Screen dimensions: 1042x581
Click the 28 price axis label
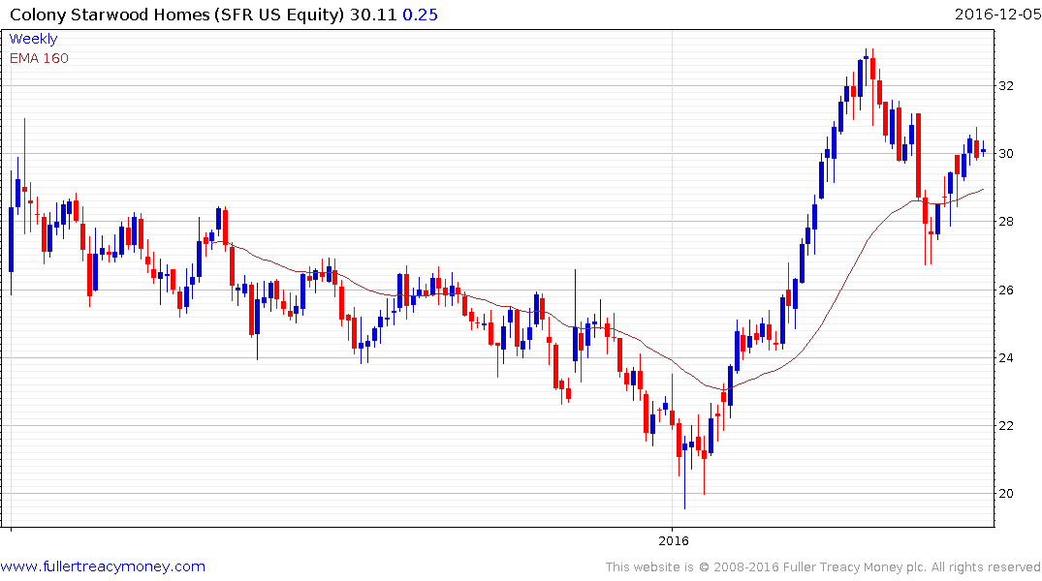click(x=1006, y=221)
